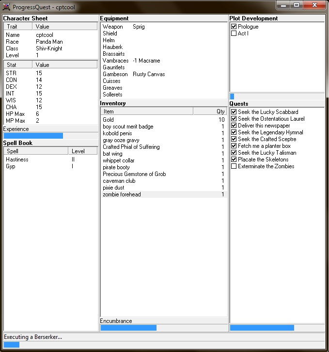Click the Stat column header
Viewport: 329px width, 352px height.
coord(18,64)
